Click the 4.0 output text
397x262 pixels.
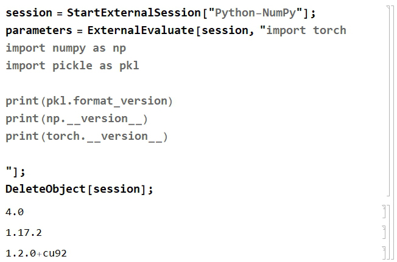click(x=15, y=212)
